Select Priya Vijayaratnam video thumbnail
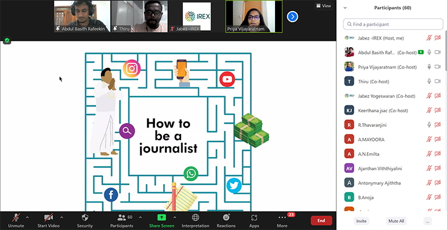The width and height of the screenshot is (447, 230). 254,16
